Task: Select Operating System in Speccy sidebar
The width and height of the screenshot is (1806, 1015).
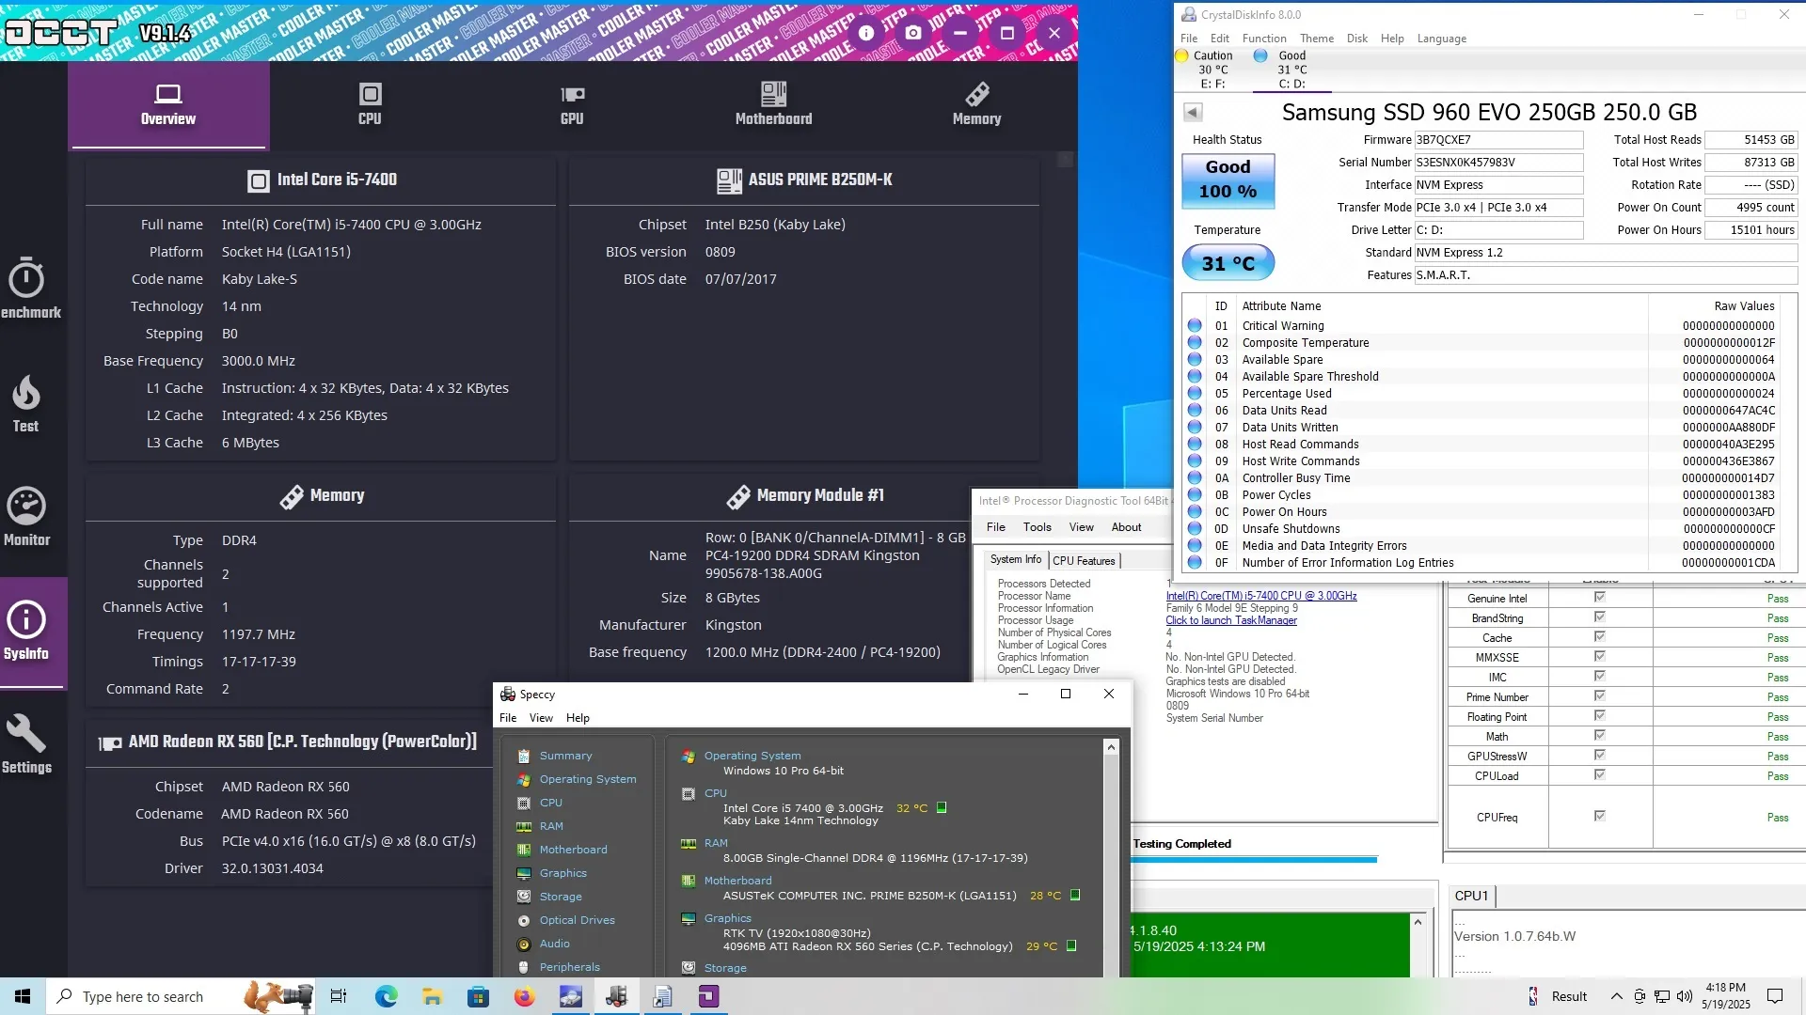Action: pyautogui.click(x=588, y=779)
